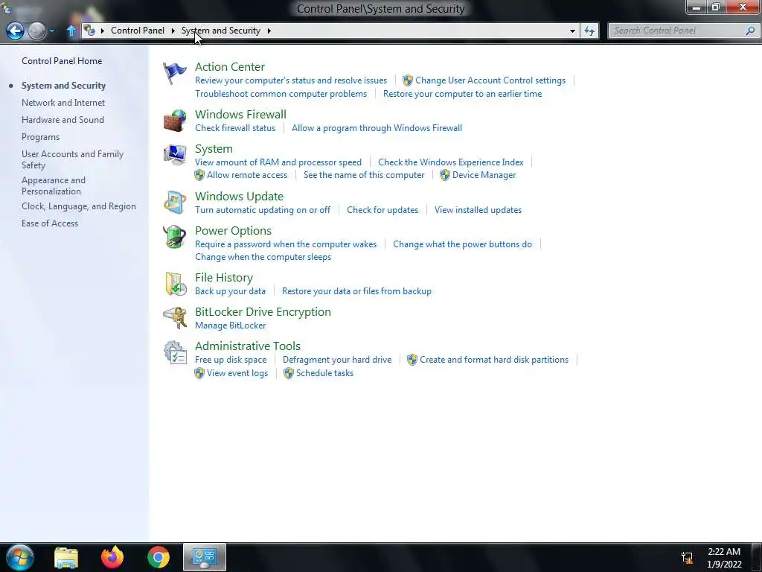Screen dimensions: 762x572
Task: Open User Accounts and Family Safety
Action: click(x=72, y=159)
